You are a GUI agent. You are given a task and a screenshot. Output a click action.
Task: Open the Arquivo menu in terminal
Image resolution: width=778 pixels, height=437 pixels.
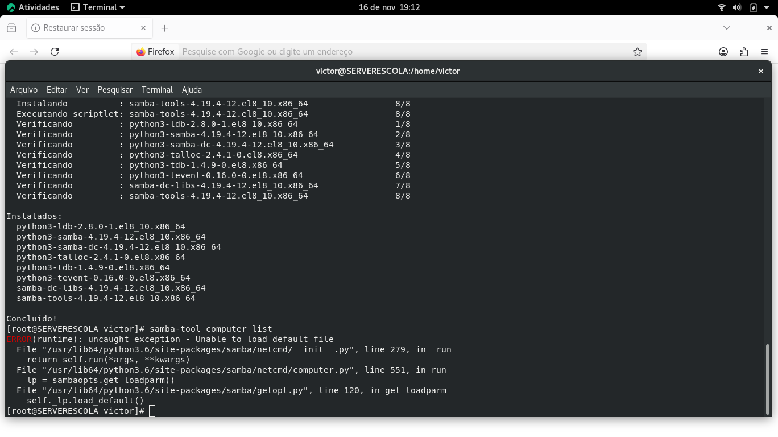24,90
